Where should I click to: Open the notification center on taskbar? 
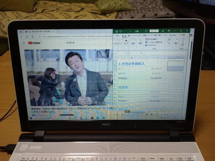[x=181, y=118]
